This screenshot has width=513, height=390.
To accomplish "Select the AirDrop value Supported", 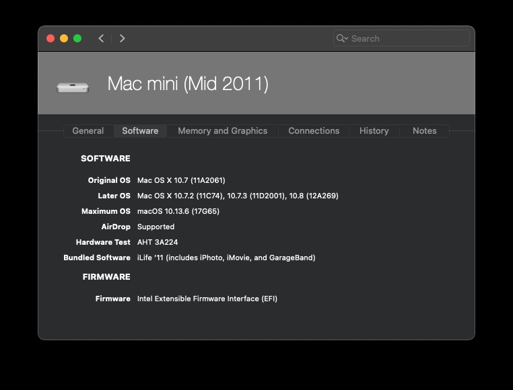I will coord(156,227).
